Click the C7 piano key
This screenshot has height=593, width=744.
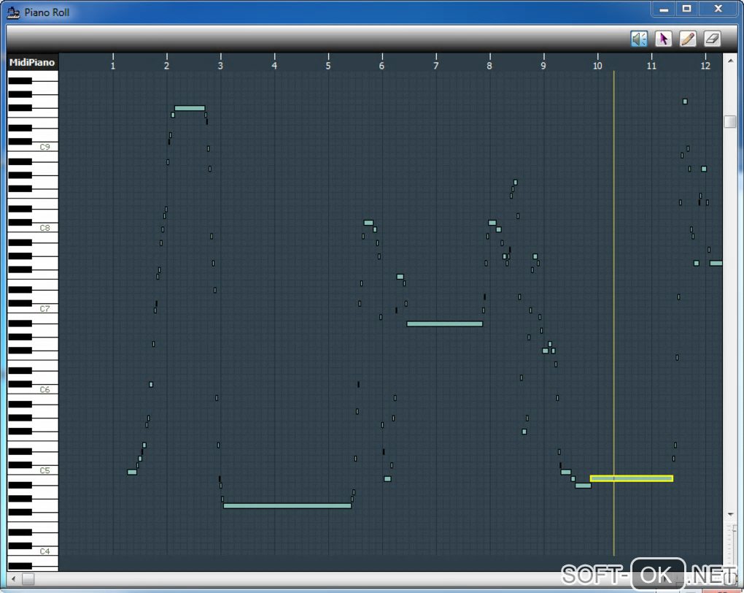point(44,308)
